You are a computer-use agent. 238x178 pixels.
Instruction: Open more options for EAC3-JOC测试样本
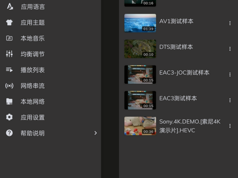[x=230, y=75]
